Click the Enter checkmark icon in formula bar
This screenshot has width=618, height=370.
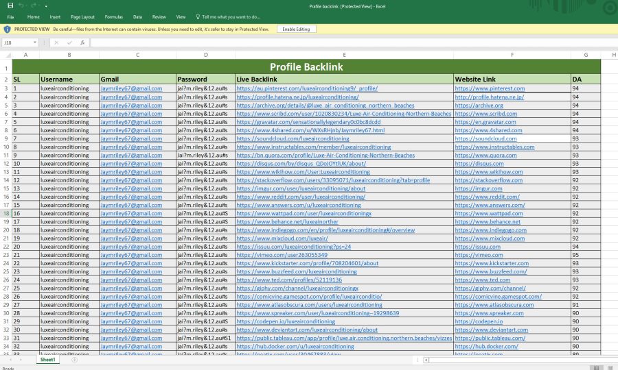click(69, 42)
